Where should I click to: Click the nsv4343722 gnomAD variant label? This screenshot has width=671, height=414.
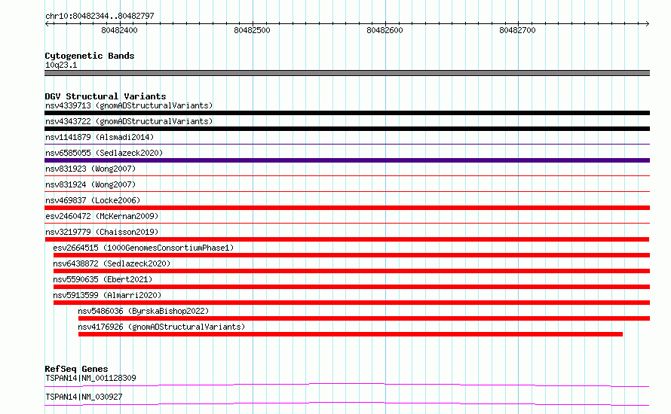(x=129, y=121)
